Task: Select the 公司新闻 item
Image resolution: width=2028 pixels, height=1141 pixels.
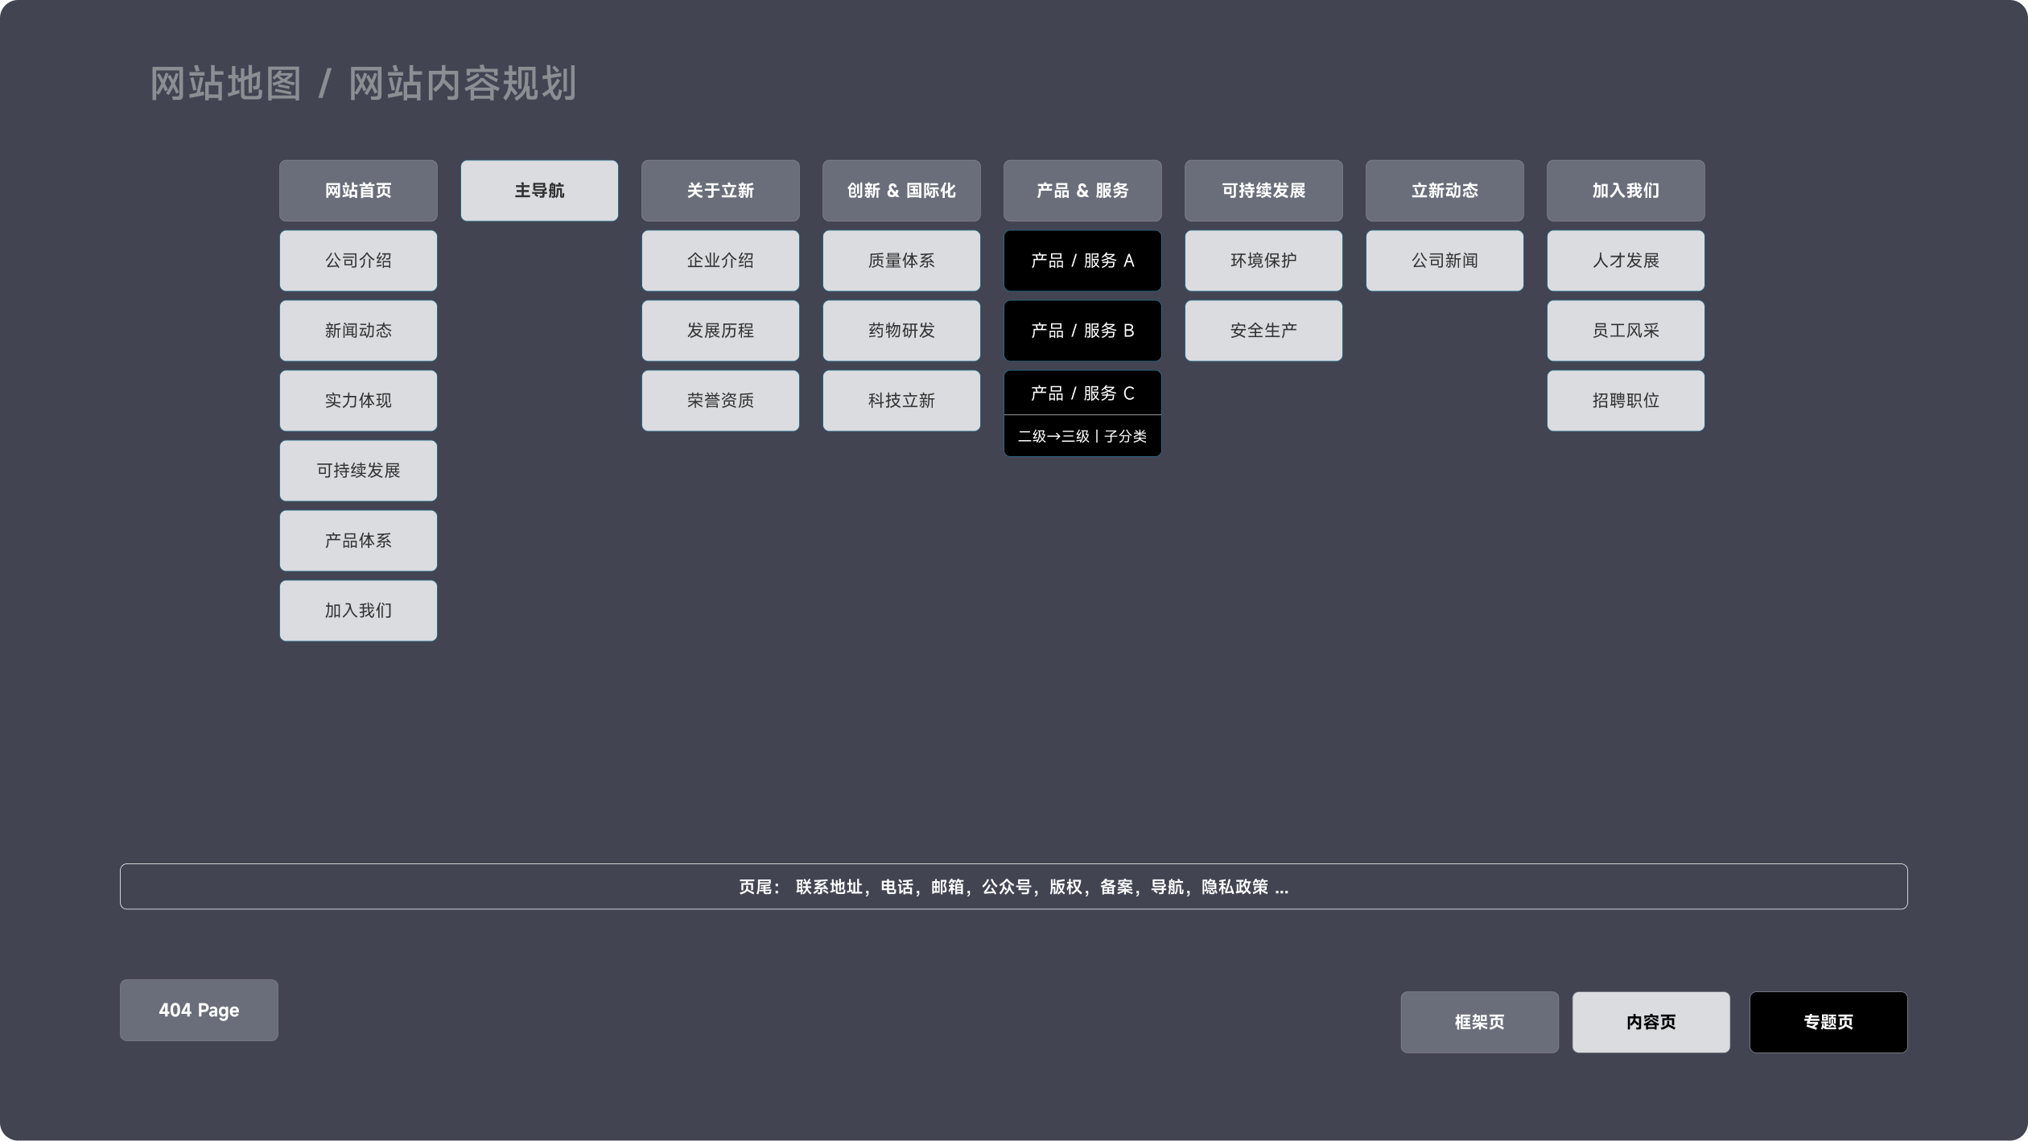Action: tap(1445, 261)
